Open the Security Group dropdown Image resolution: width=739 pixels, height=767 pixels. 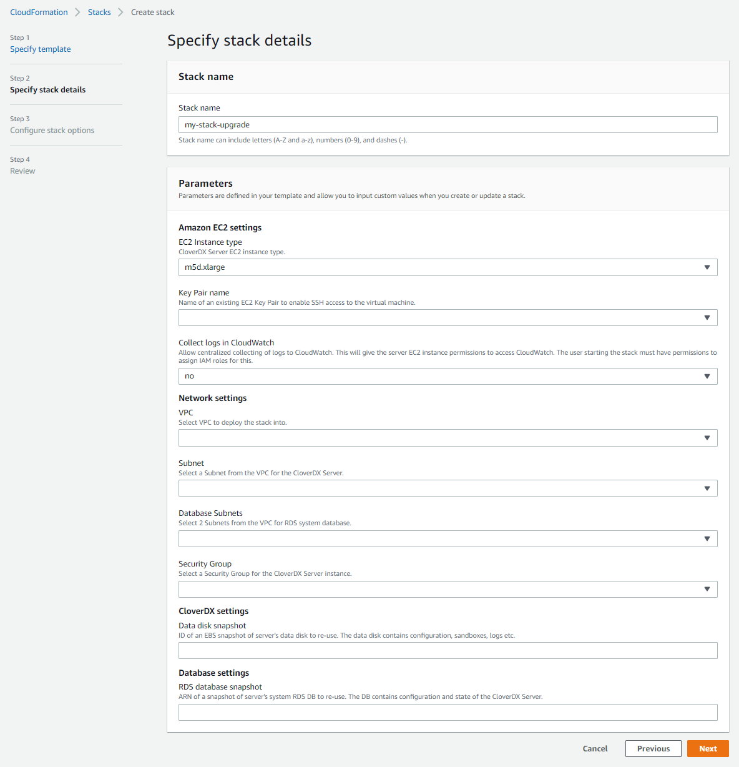448,588
